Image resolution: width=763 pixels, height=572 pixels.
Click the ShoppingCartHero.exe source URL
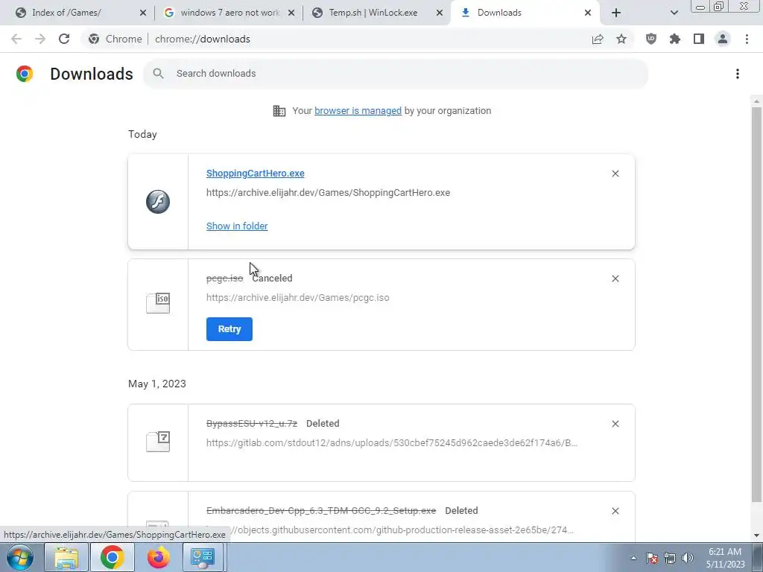[x=328, y=193]
